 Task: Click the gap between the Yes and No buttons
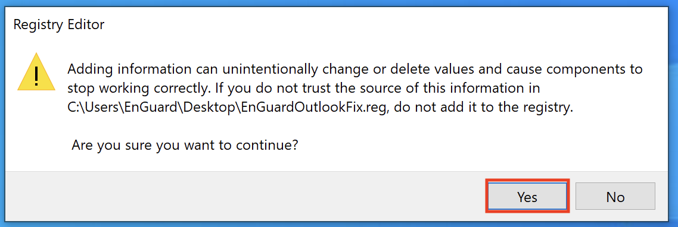[x=573, y=197]
